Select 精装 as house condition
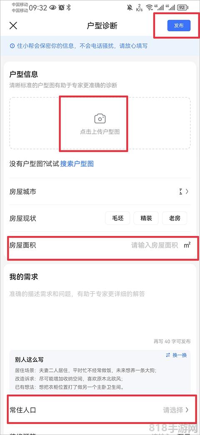 coord(146,218)
